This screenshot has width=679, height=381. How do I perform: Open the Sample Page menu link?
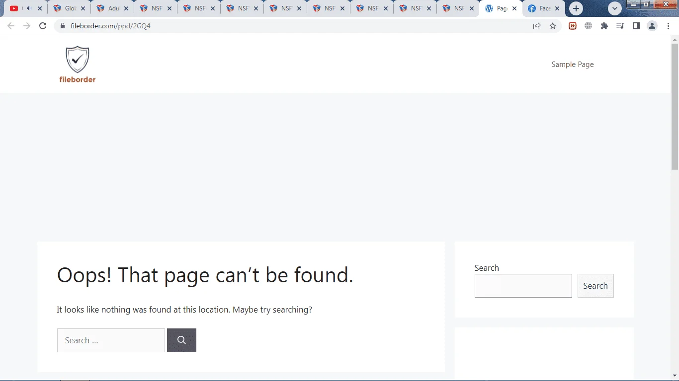click(573, 64)
